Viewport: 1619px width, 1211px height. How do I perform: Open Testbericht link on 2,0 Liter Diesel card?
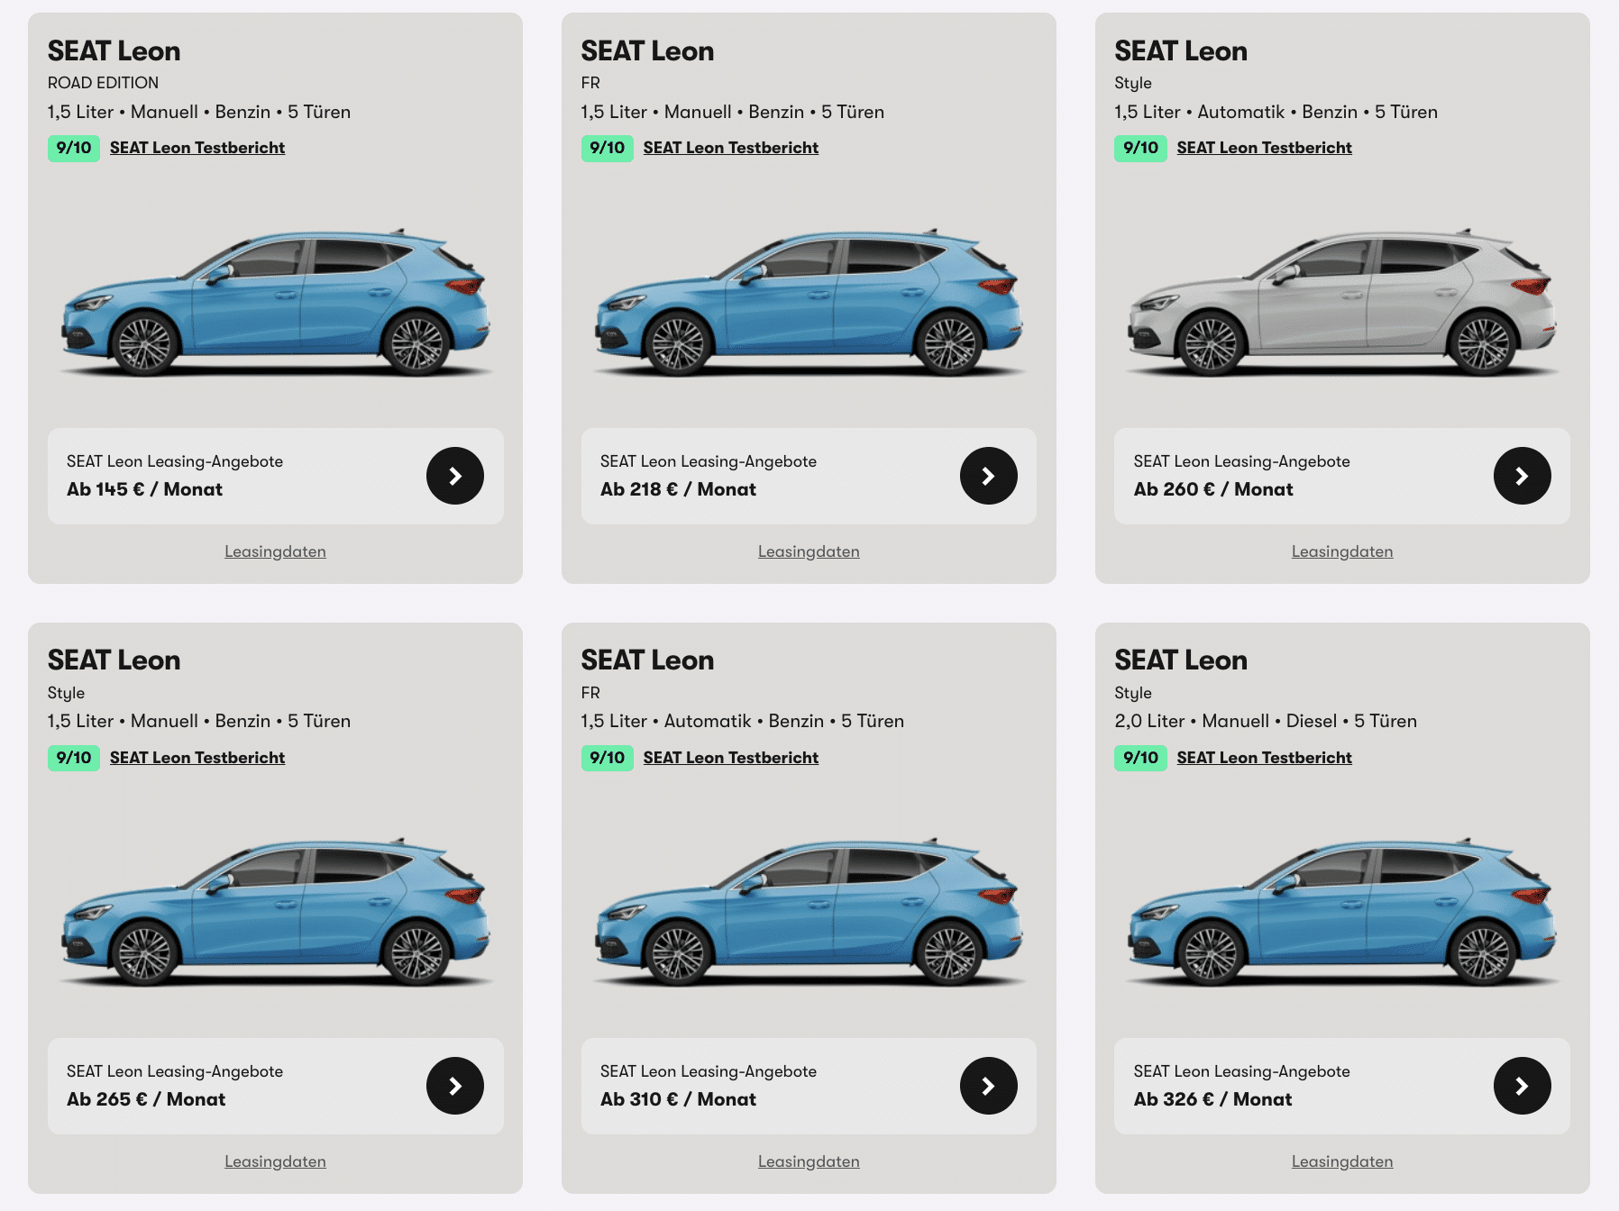click(x=1264, y=758)
